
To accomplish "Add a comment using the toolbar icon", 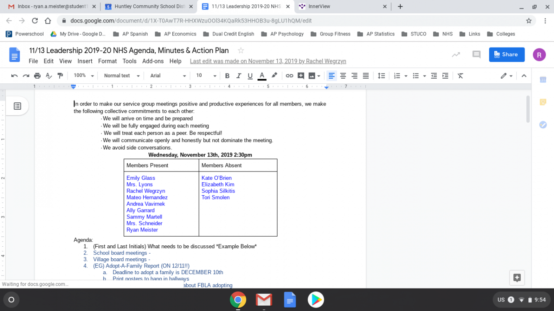I will pyautogui.click(x=301, y=76).
